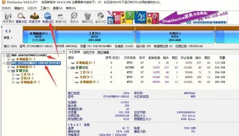Collapse 扩展分区 in the disk tree

[x=9, y=71]
